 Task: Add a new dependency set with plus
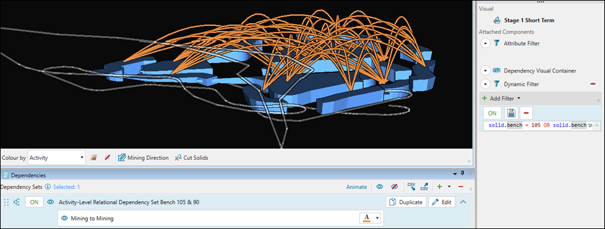pyautogui.click(x=439, y=186)
